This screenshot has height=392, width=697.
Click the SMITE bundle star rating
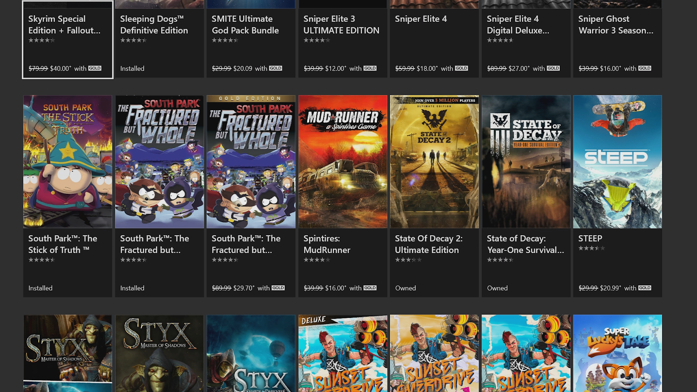pyautogui.click(x=225, y=41)
